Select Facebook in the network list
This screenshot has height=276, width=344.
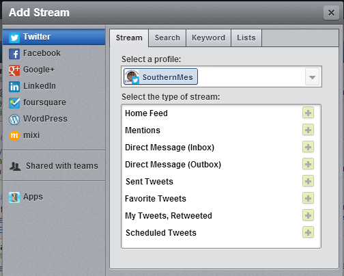point(54,53)
